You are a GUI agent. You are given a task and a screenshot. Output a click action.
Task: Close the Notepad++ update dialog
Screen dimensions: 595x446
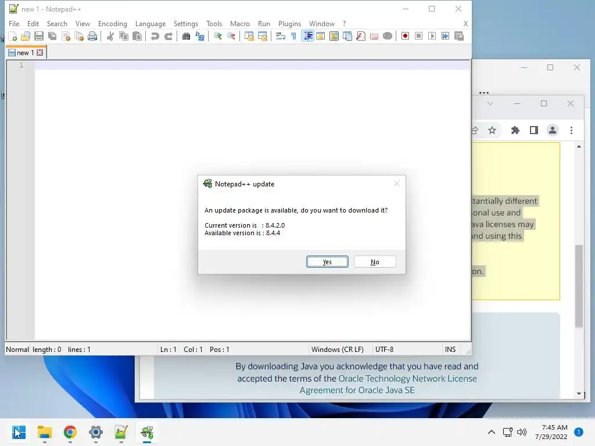click(397, 184)
